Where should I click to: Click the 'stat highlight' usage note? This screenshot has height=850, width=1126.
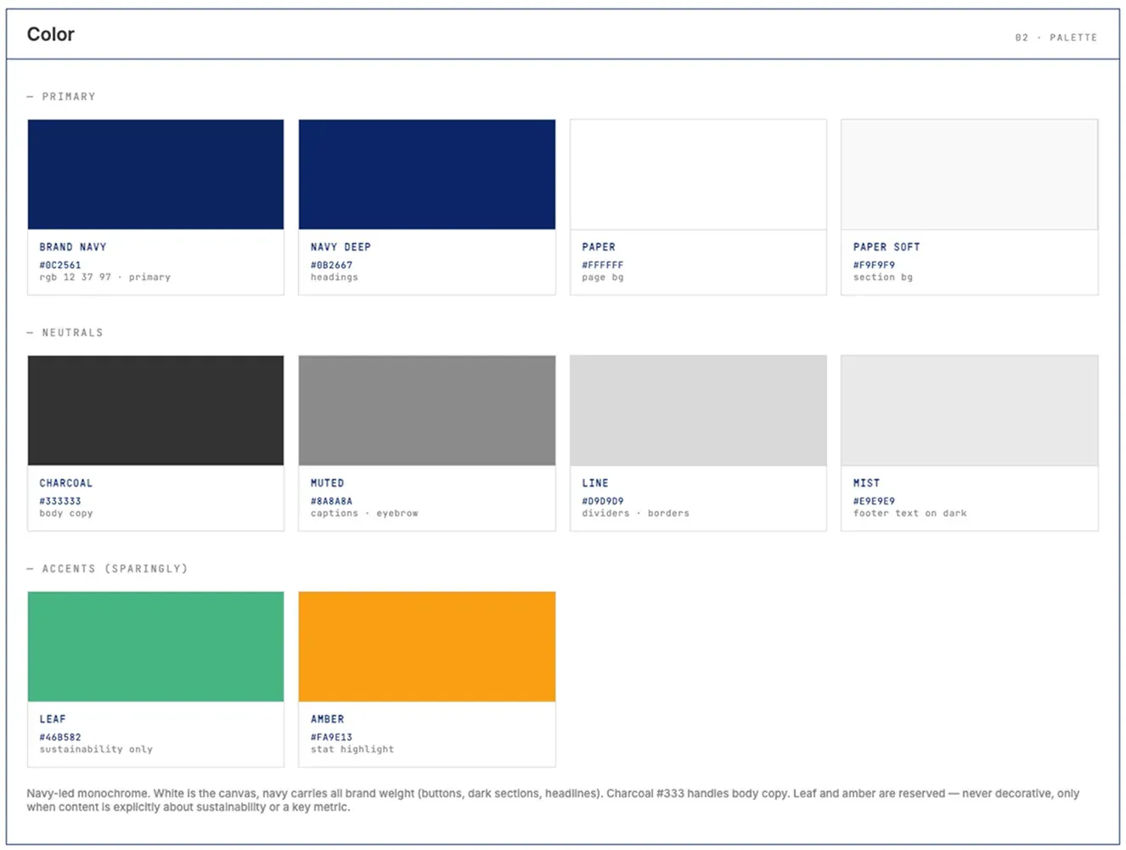352,749
